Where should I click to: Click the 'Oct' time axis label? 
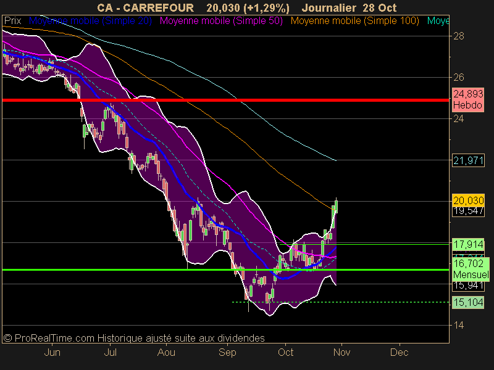point(285,352)
